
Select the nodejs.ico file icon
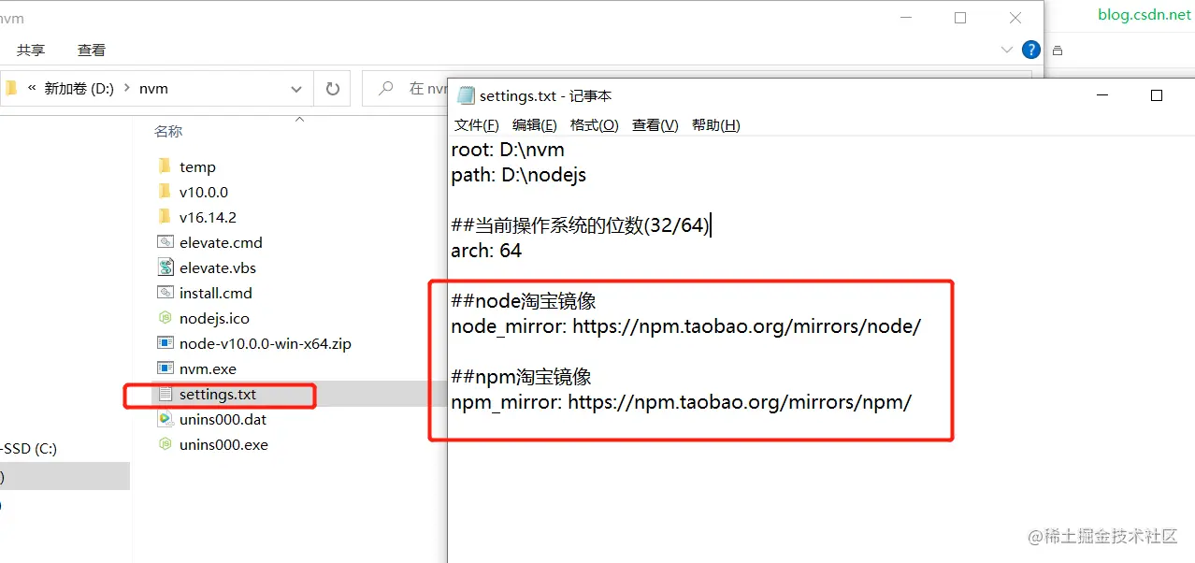[163, 317]
